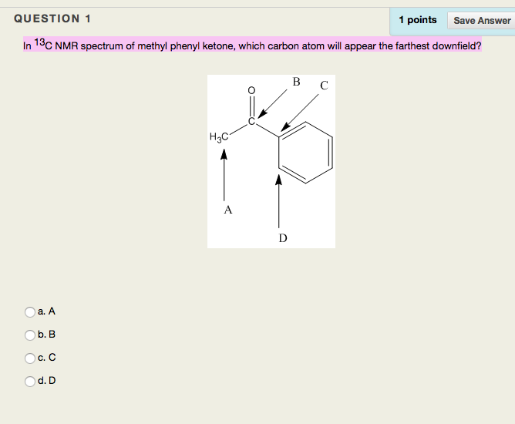Click the highlighted 13C NMR question text
The width and height of the screenshot is (515, 424).
pos(252,46)
